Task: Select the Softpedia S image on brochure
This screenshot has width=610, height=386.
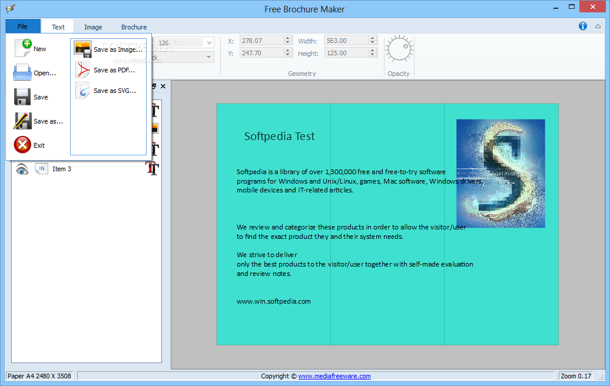Action: click(500, 174)
